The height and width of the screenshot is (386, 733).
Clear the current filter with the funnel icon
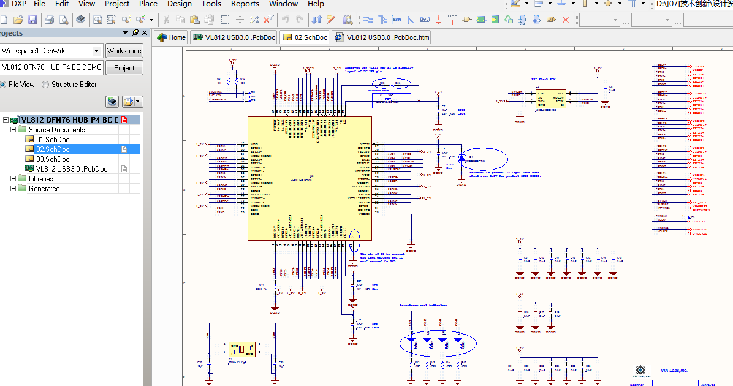tap(269, 20)
